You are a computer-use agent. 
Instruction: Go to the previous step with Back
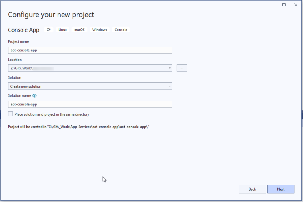(252, 189)
